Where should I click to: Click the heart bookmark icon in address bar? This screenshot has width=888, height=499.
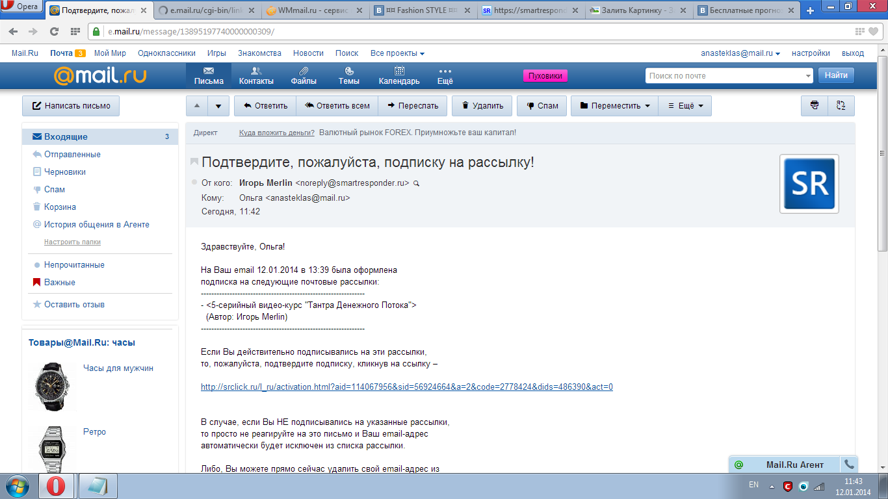pyautogui.click(x=873, y=31)
